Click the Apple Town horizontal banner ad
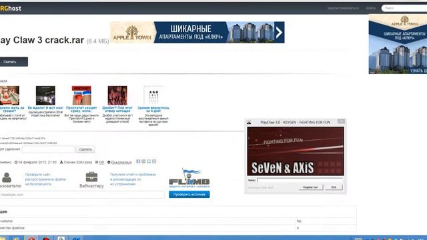This screenshot has width=427, height=240. coord(197,33)
